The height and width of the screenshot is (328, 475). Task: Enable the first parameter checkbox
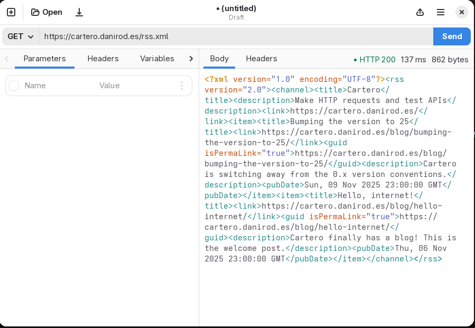(x=13, y=86)
